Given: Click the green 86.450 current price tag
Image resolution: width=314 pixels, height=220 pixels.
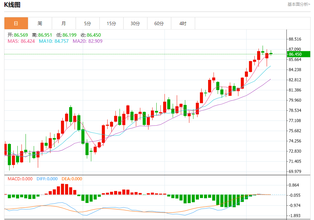Looking at the screenshot, I should [299, 54].
